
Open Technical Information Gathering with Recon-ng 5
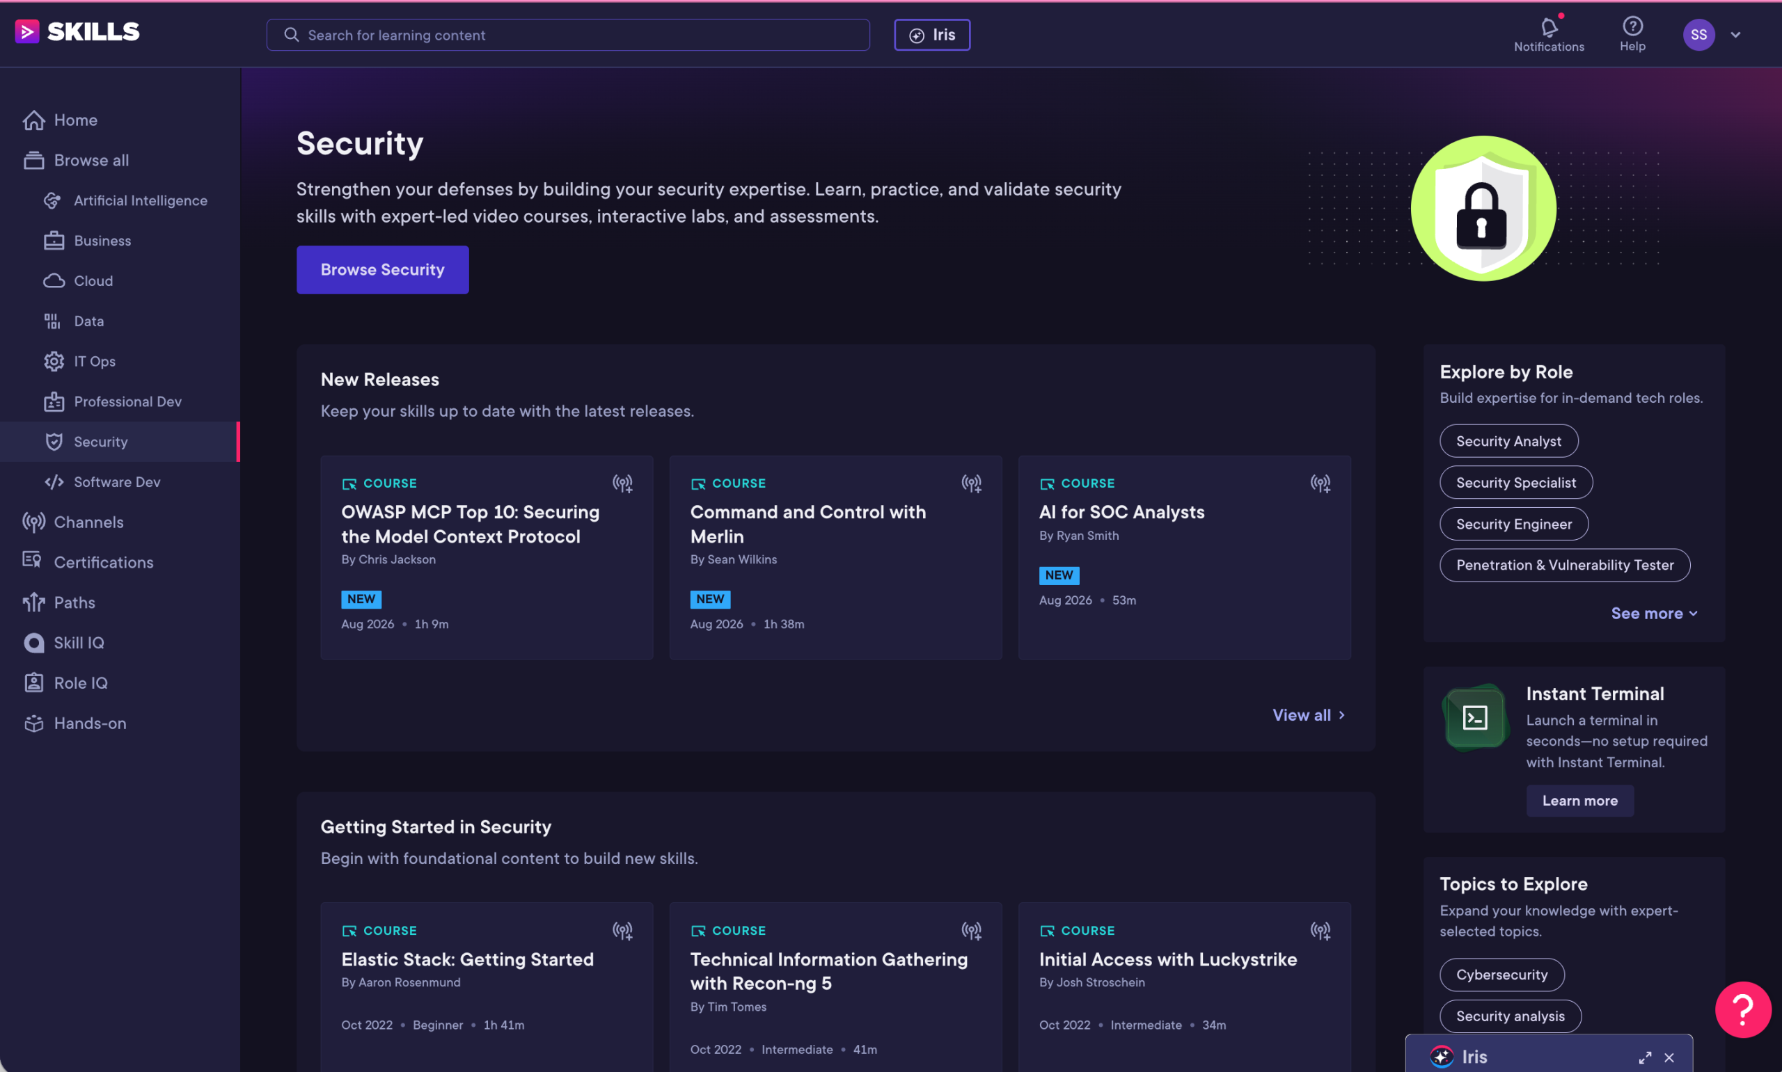(x=828, y=971)
